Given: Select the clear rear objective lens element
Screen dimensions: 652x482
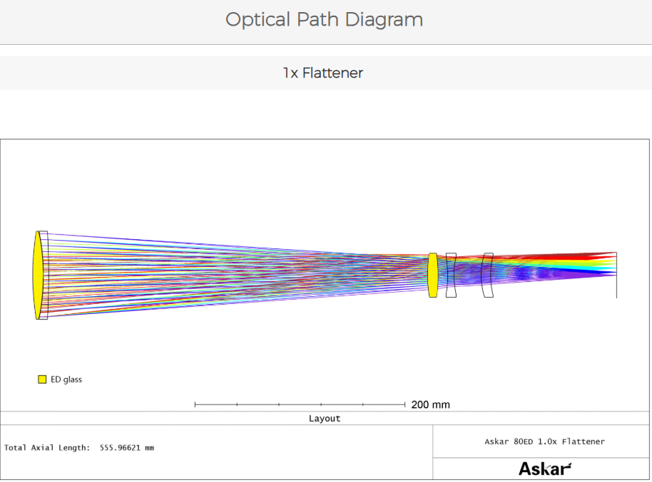Looking at the screenshot, I should pos(45,275).
